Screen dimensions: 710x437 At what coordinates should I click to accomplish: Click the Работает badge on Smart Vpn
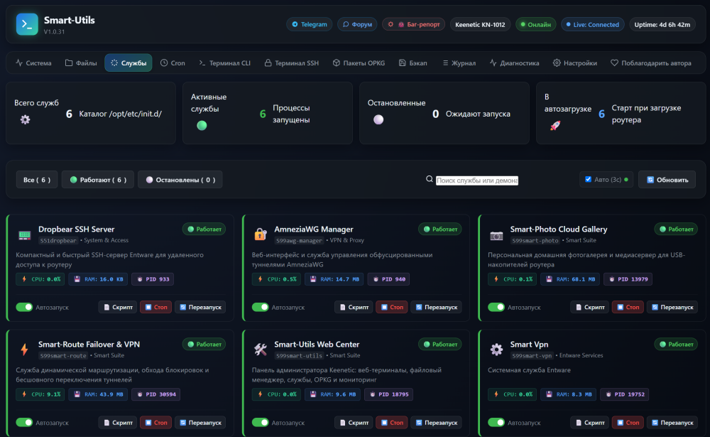click(x=676, y=344)
